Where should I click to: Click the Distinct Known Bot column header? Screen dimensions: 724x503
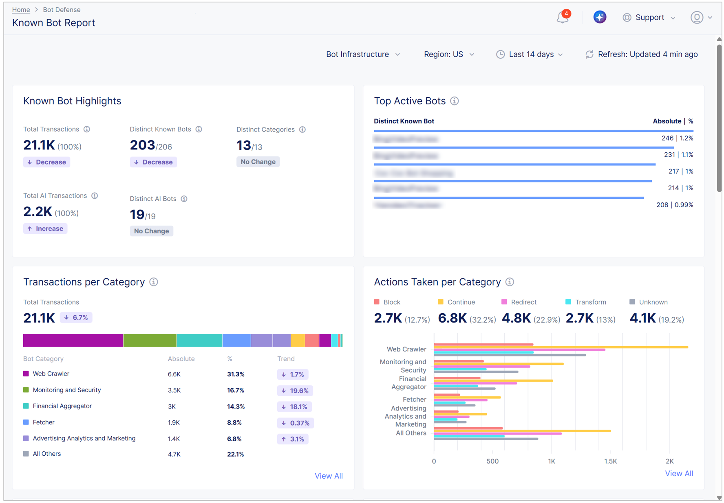404,121
